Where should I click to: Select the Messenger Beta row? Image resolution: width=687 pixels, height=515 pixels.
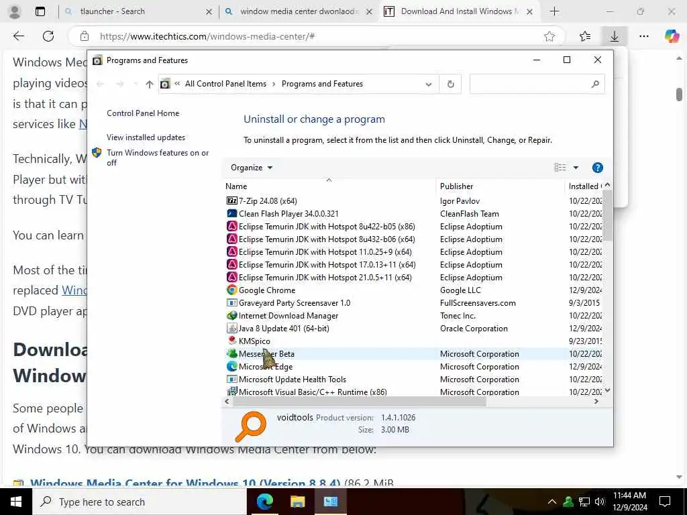(x=413, y=354)
